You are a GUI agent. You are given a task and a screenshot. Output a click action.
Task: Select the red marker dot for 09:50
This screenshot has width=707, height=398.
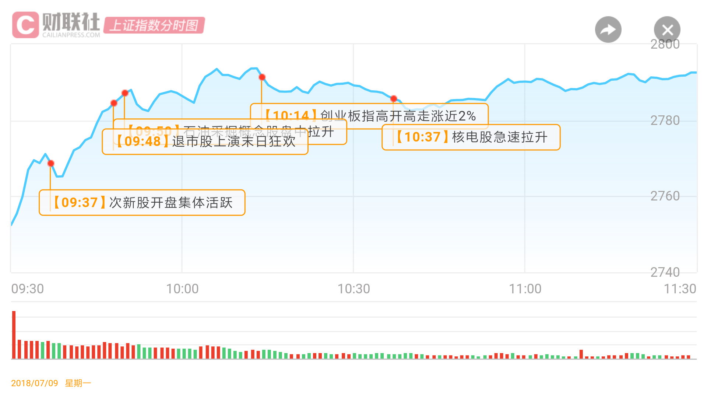pyautogui.click(x=125, y=93)
